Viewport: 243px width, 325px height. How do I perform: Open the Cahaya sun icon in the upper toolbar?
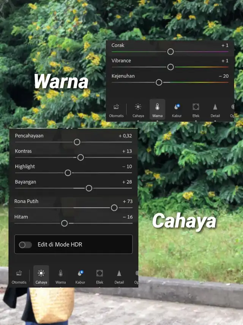coord(138,109)
